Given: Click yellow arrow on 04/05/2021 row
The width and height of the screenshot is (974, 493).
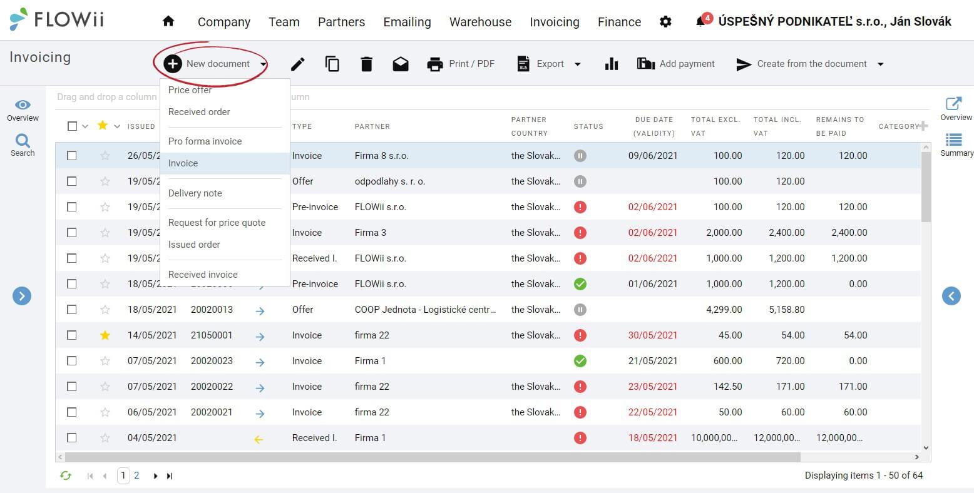Looking at the screenshot, I should pos(259,439).
